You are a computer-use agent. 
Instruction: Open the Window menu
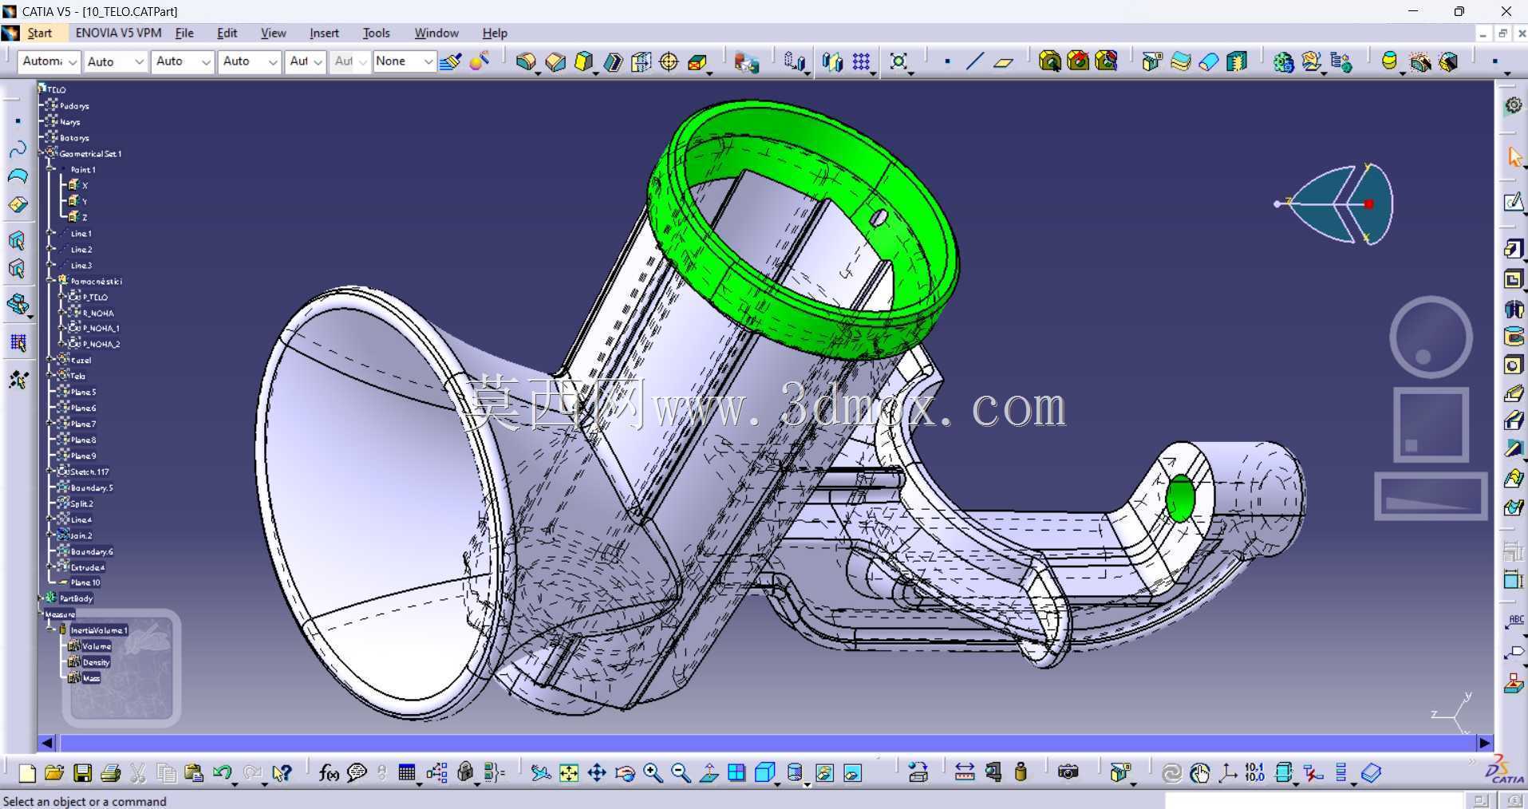coord(436,33)
